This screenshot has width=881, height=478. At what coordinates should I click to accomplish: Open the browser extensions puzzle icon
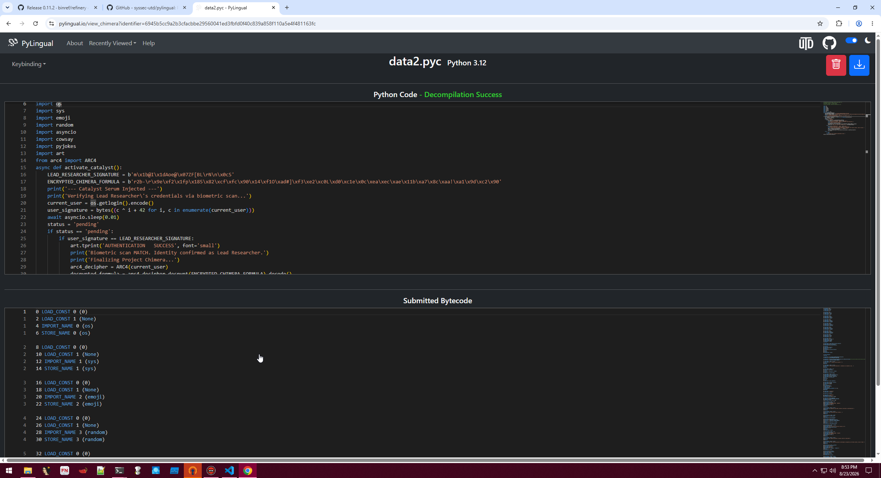click(839, 24)
